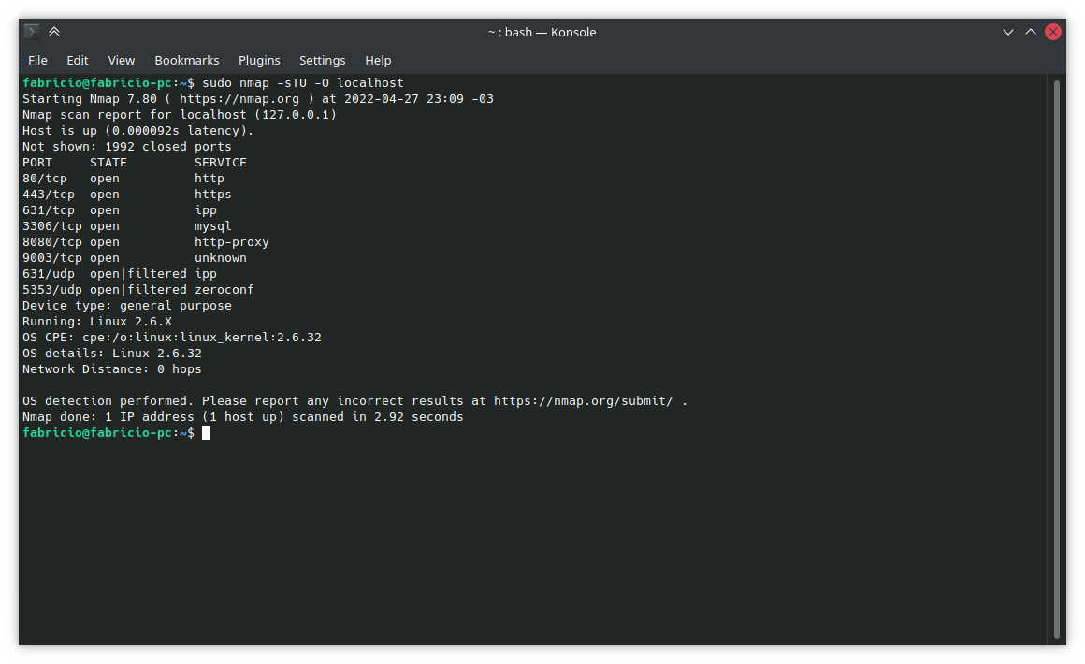Screen dimensions: 1085x664
Task: Click the 'mysql' service name
Action: pyautogui.click(x=213, y=226)
